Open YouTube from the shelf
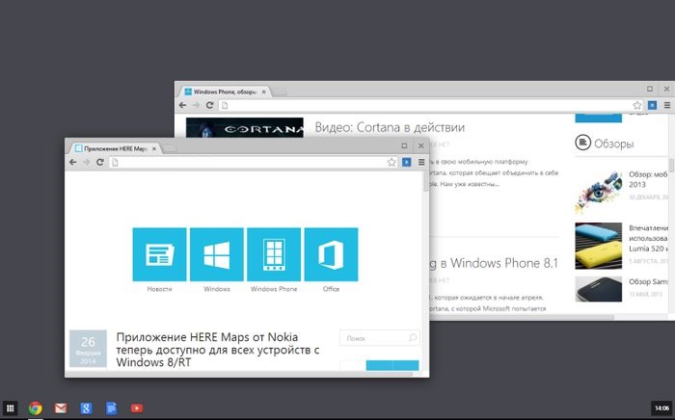 point(137,408)
